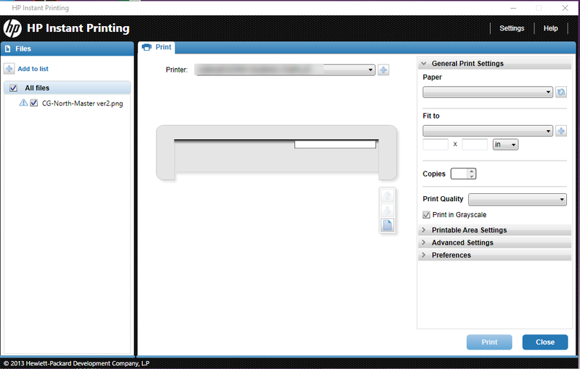Toggle the All files checkbox
Screen dimensions: 580x369
pos(13,88)
